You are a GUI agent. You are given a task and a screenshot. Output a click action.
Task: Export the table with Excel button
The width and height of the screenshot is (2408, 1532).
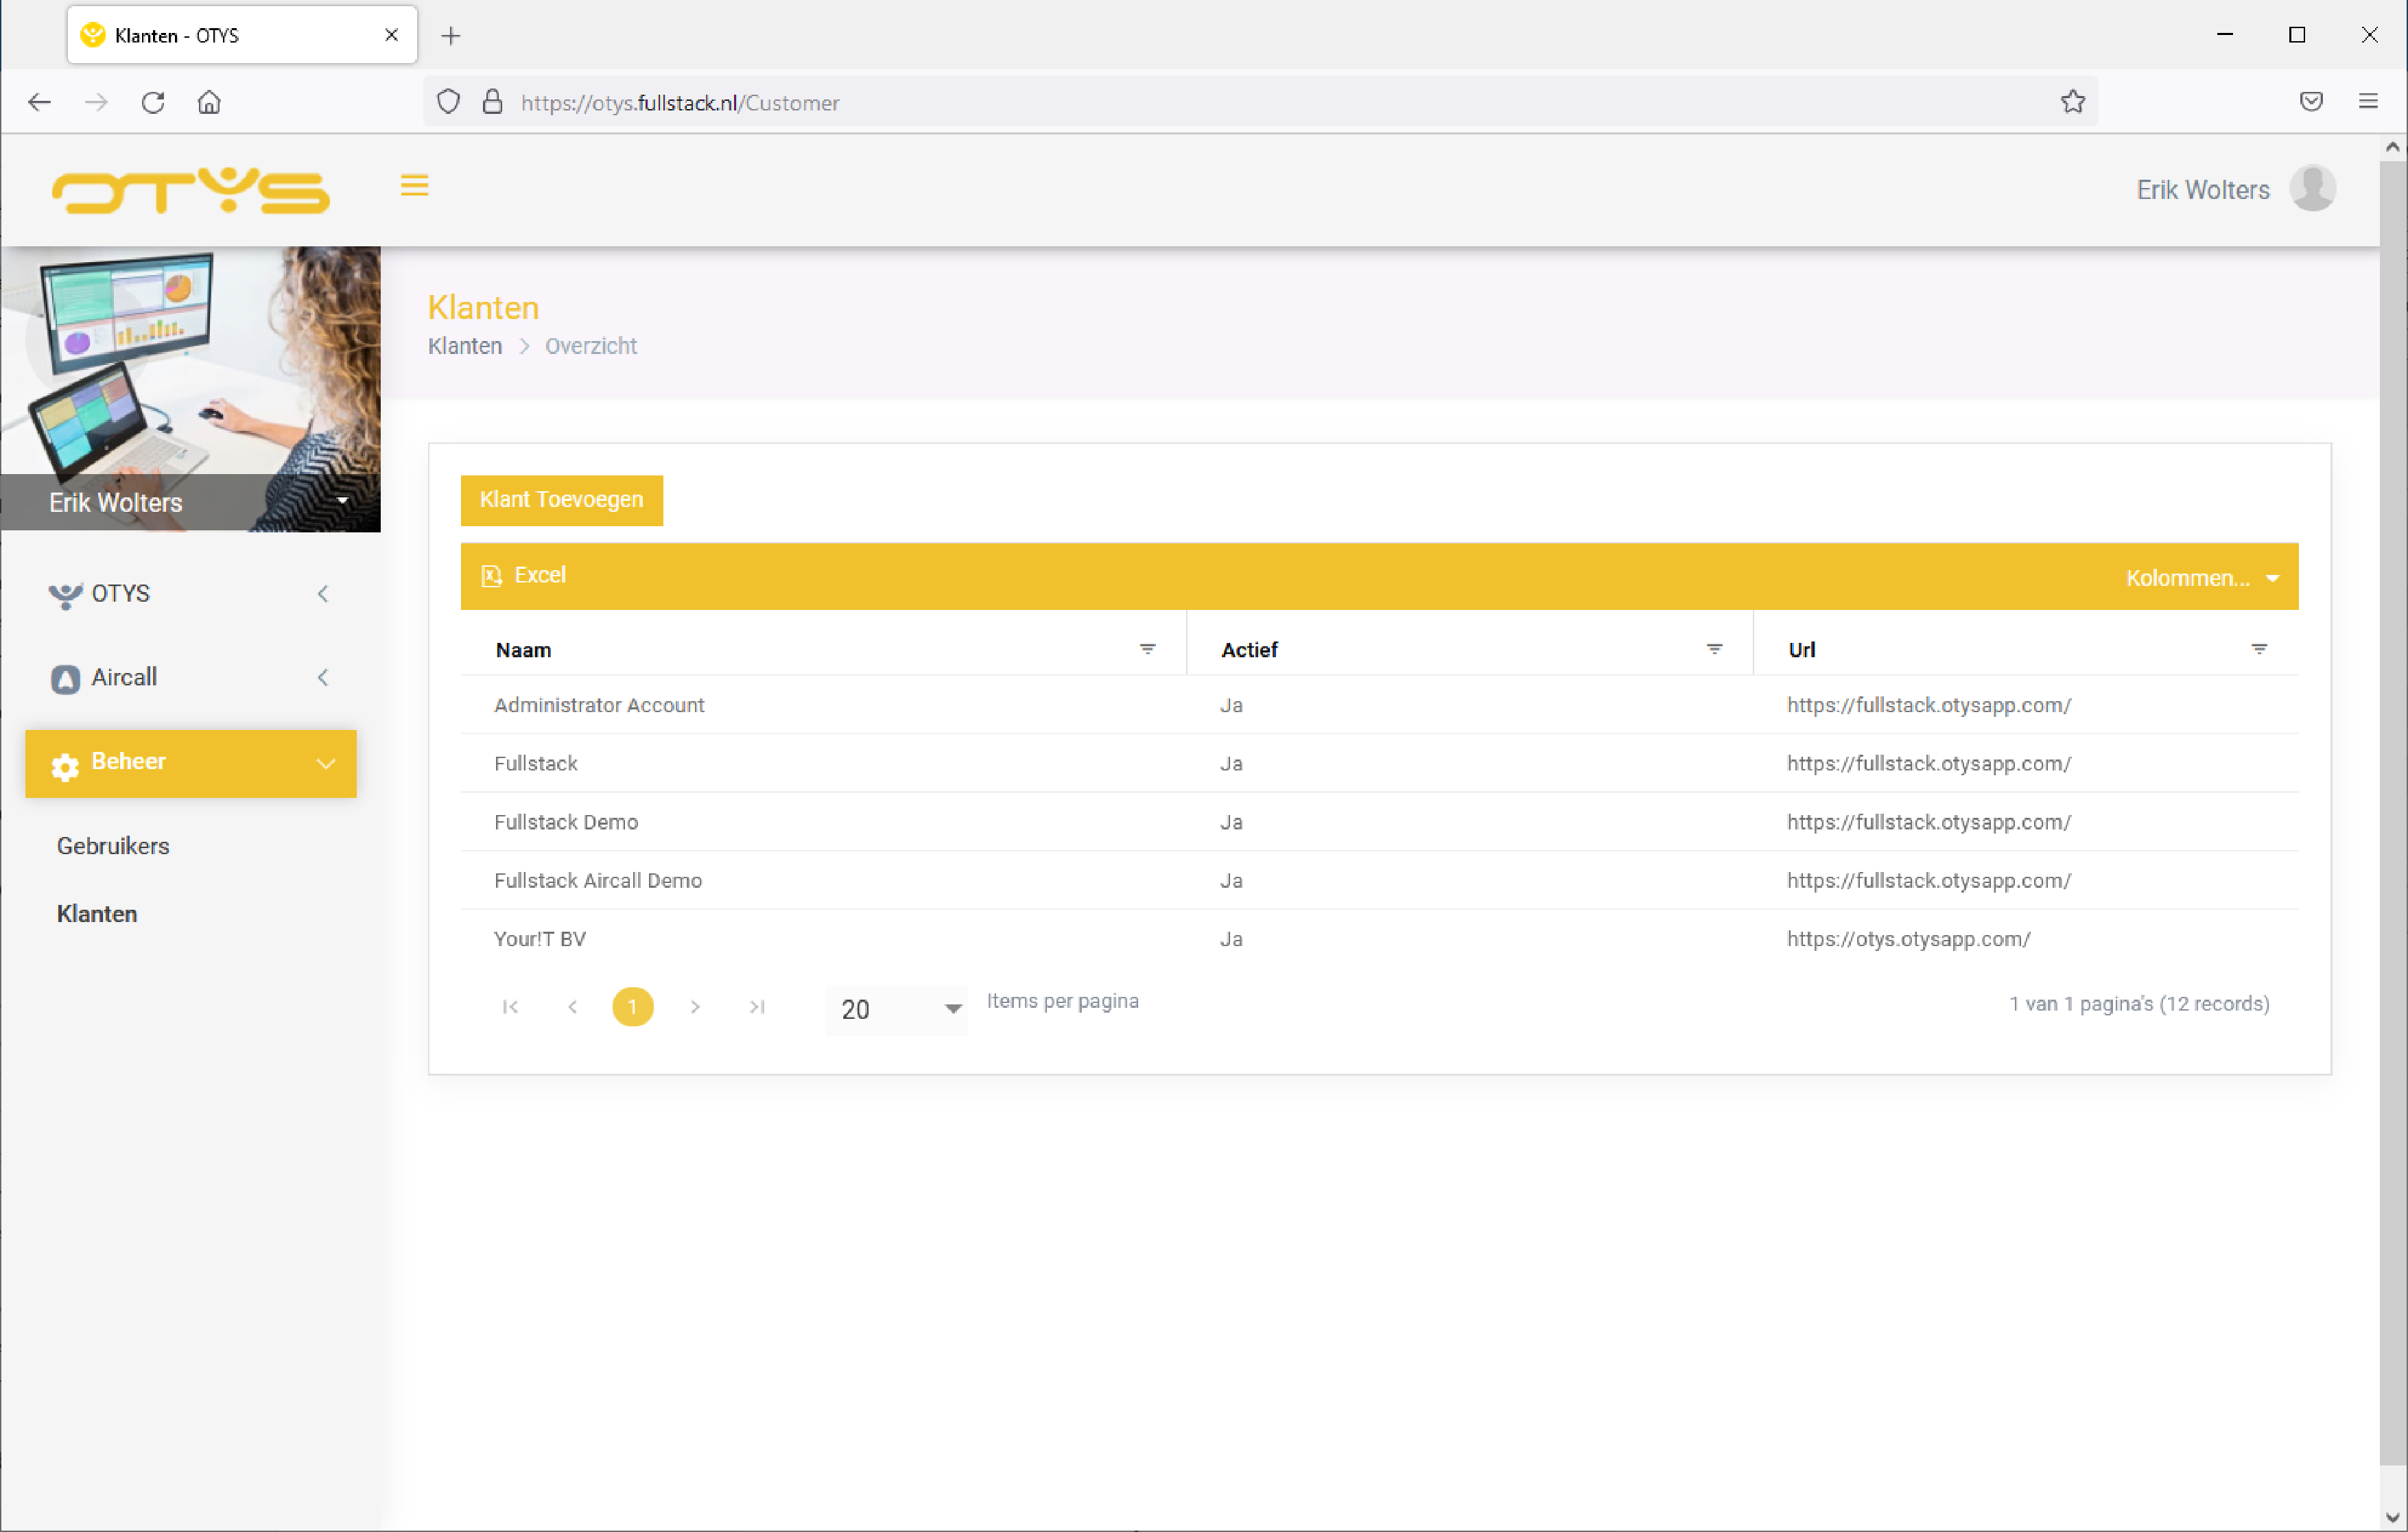pyautogui.click(x=524, y=576)
